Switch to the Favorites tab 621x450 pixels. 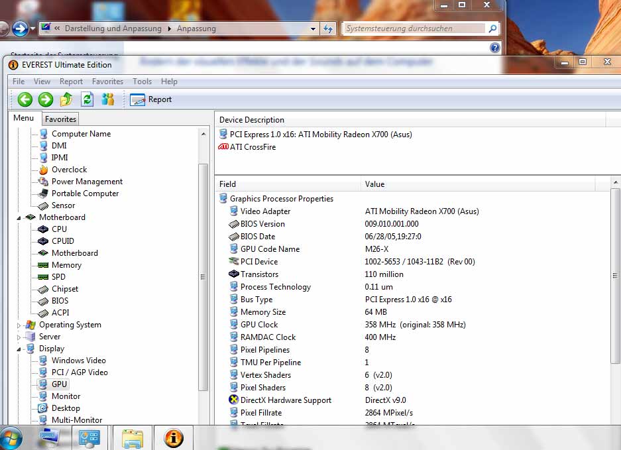click(x=60, y=119)
